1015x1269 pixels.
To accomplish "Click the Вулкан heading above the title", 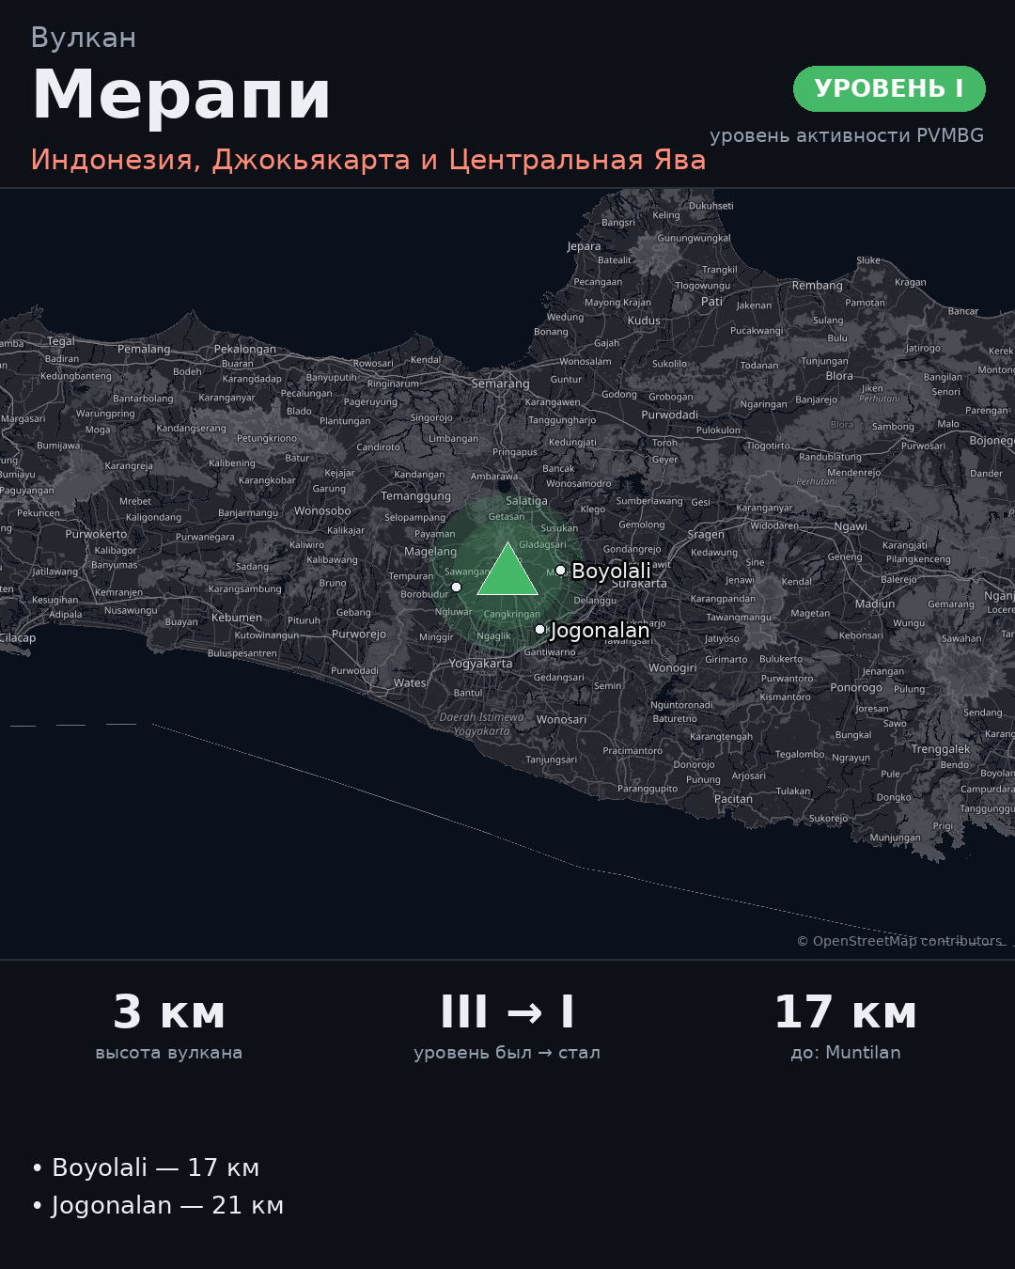I will 84,38.
